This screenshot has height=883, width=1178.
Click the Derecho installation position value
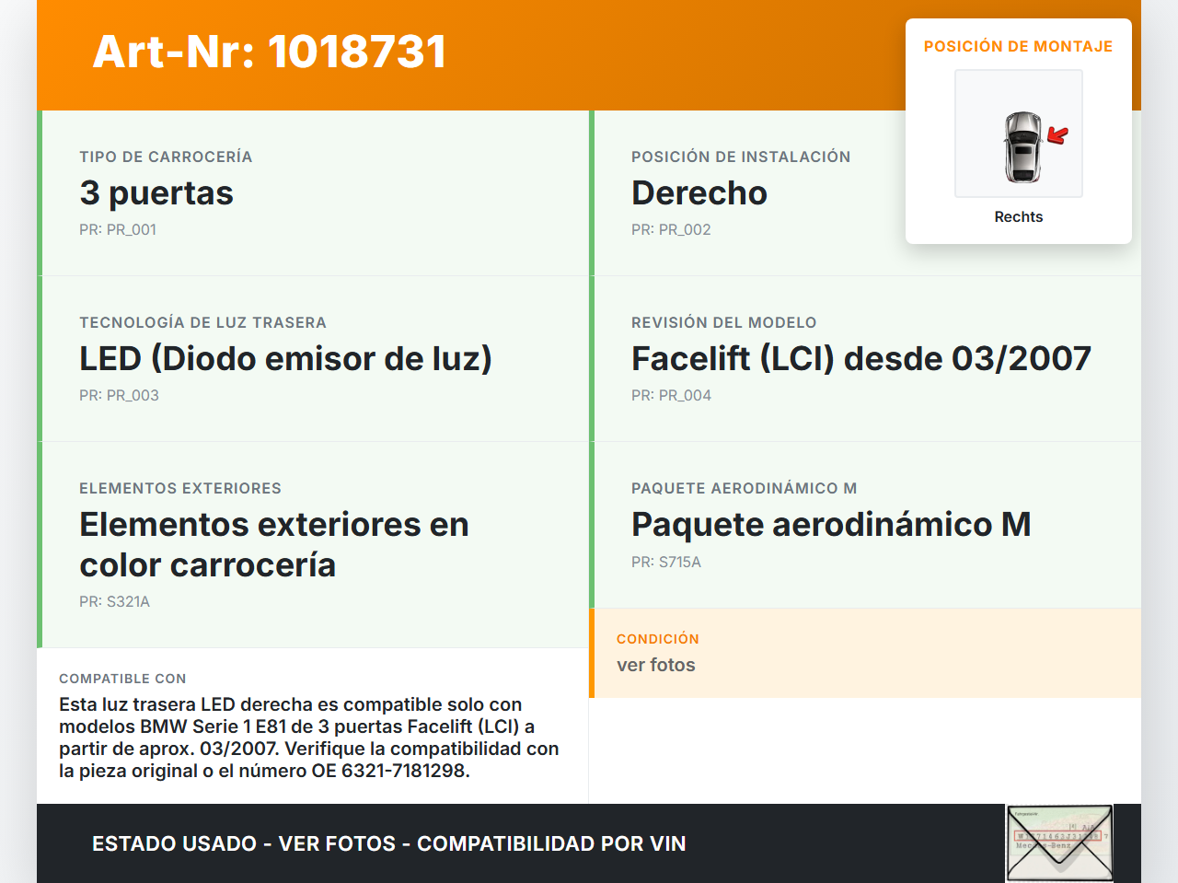tap(699, 193)
